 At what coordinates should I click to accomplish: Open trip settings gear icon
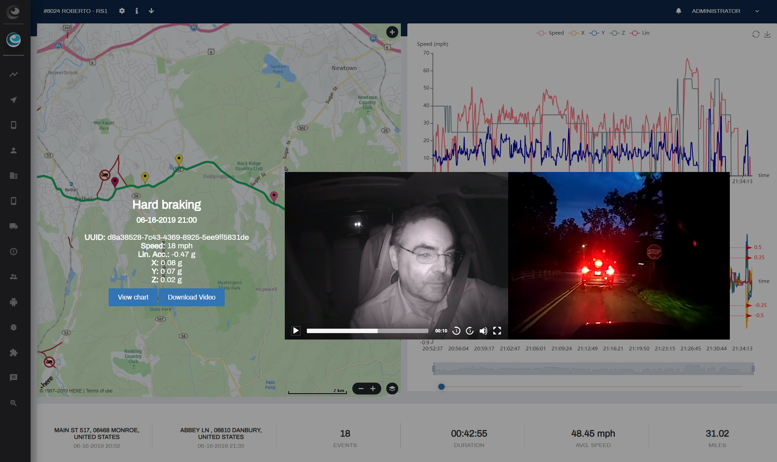pyautogui.click(x=122, y=11)
